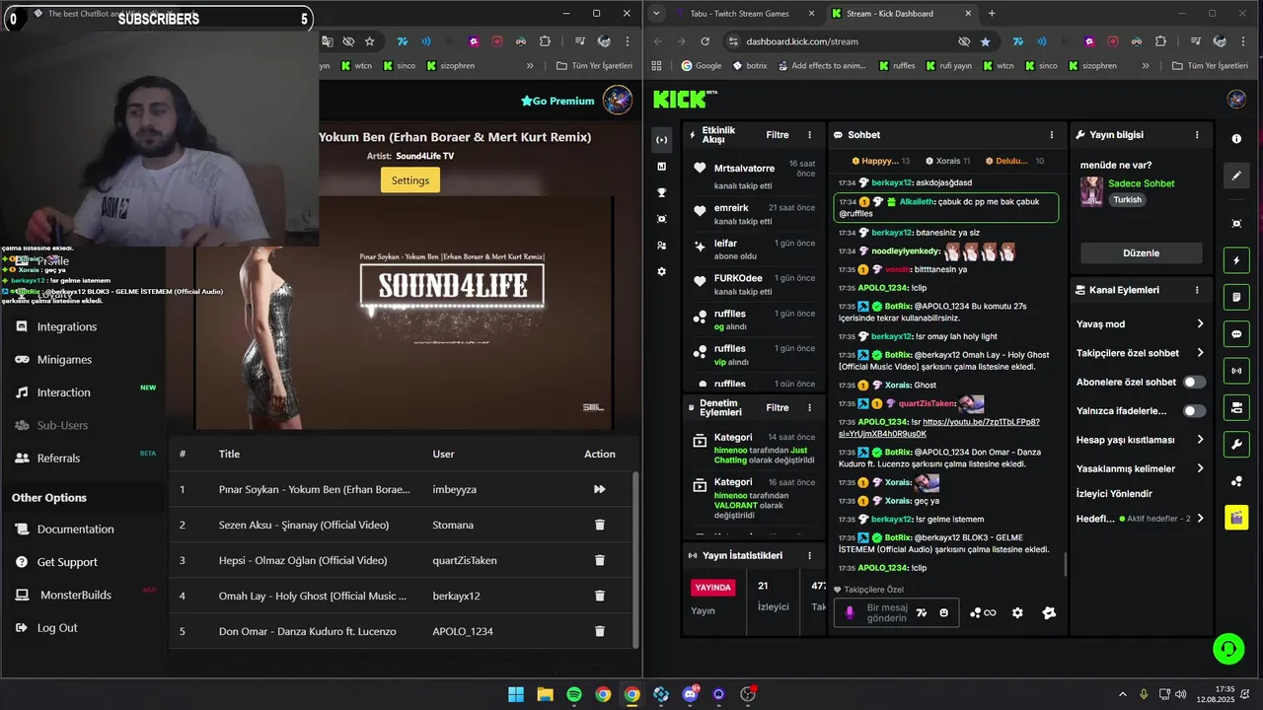The height and width of the screenshot is (710, 1263).
Task: Expand Yasaklanmış kelimeler option
Action: coord(1140,468)
